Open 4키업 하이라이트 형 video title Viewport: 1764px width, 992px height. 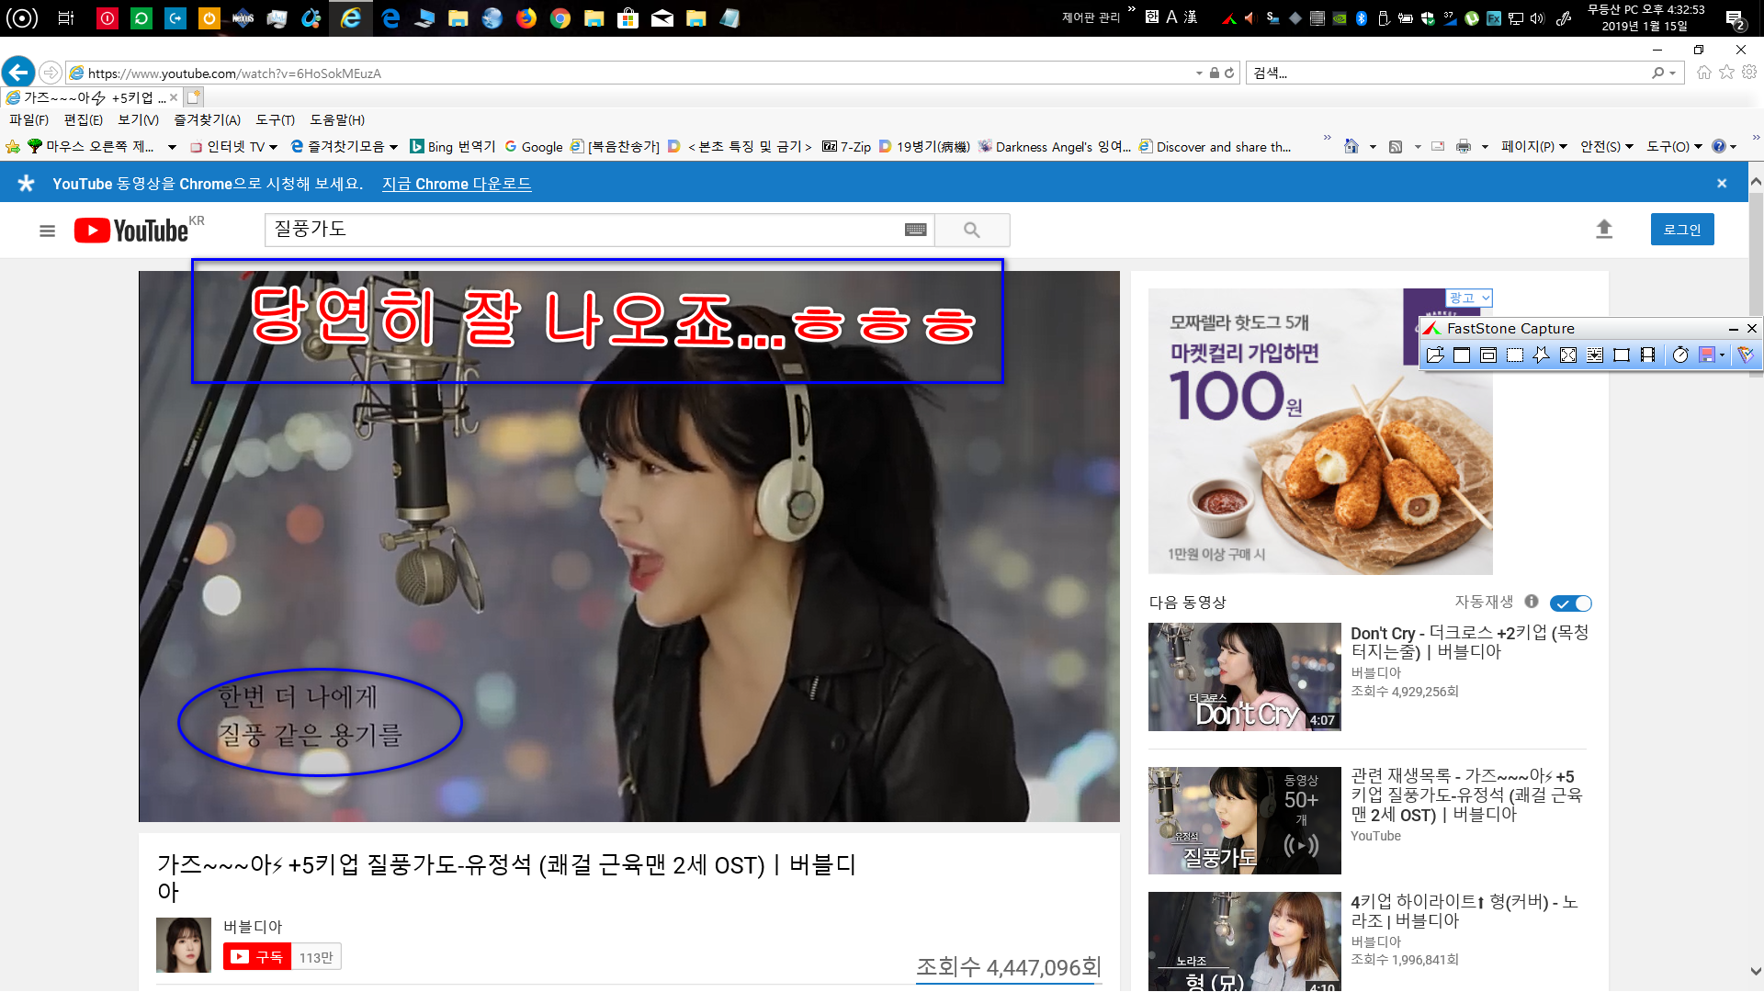point(1464,911)
